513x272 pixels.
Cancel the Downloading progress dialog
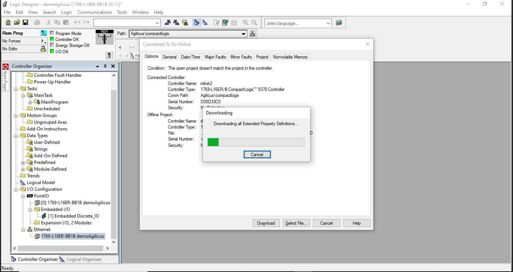257,155
